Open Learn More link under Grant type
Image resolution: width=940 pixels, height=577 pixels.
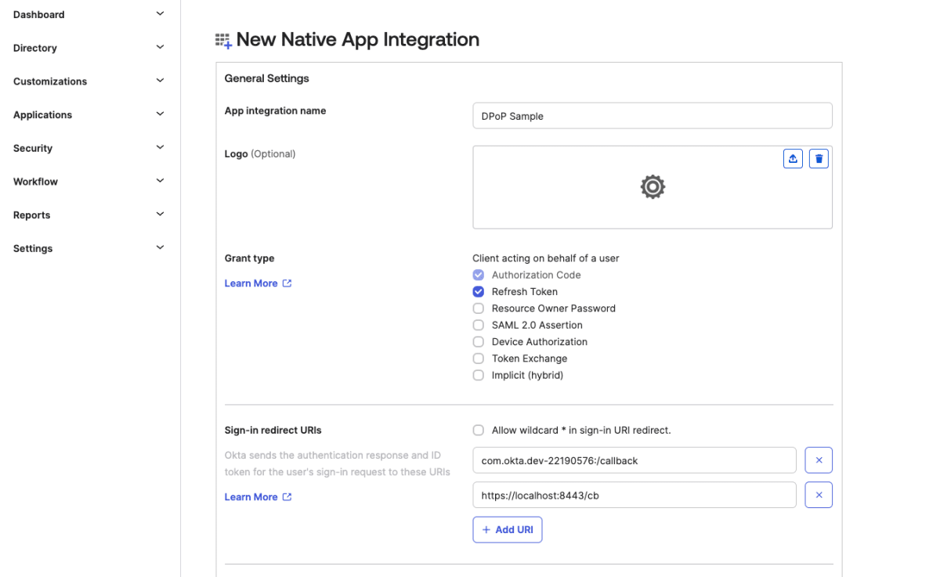pos(251,283)
